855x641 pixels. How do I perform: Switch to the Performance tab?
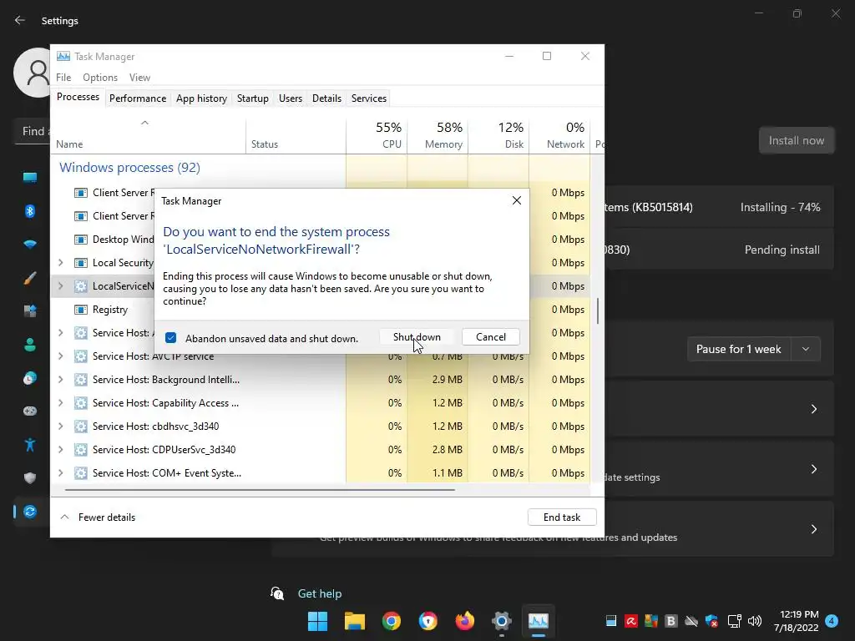pos(138,98)
